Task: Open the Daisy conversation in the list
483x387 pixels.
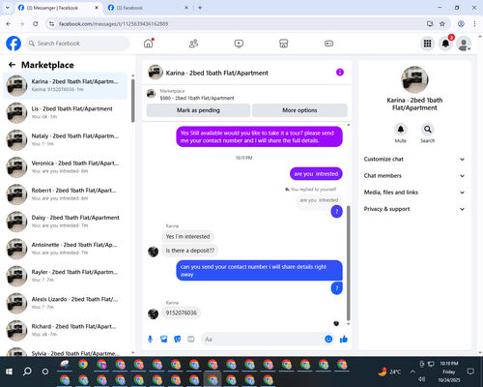Action: pos(65,222)
